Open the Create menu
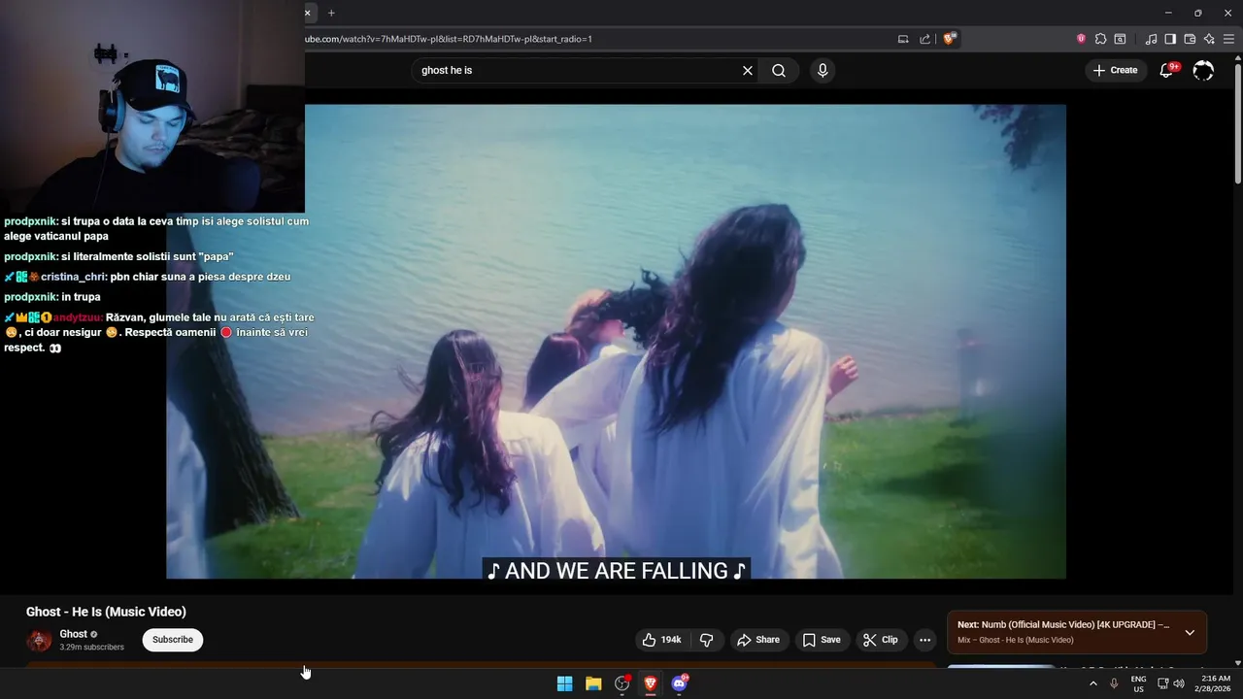Screen dimensions: 1243x699 coord(1115,70)
